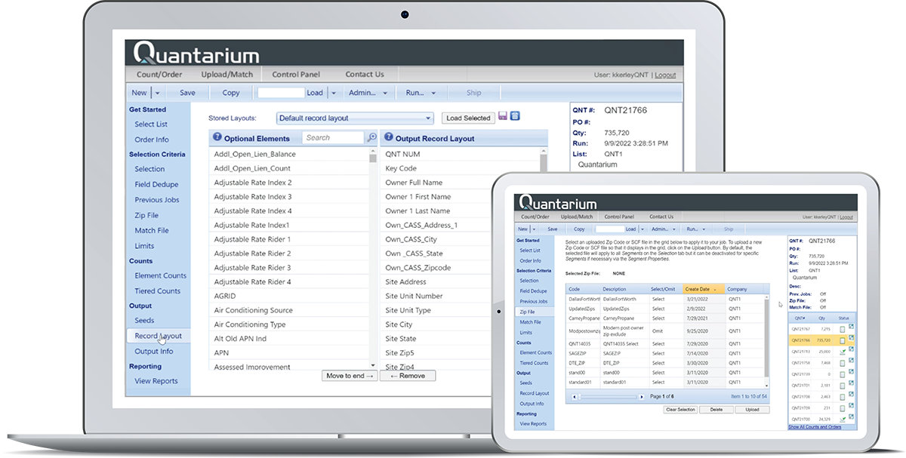This screenshot has height=458, width=906.
Task: Open the Run dropdown on laptop toolbar
Action: click(421, 93)
